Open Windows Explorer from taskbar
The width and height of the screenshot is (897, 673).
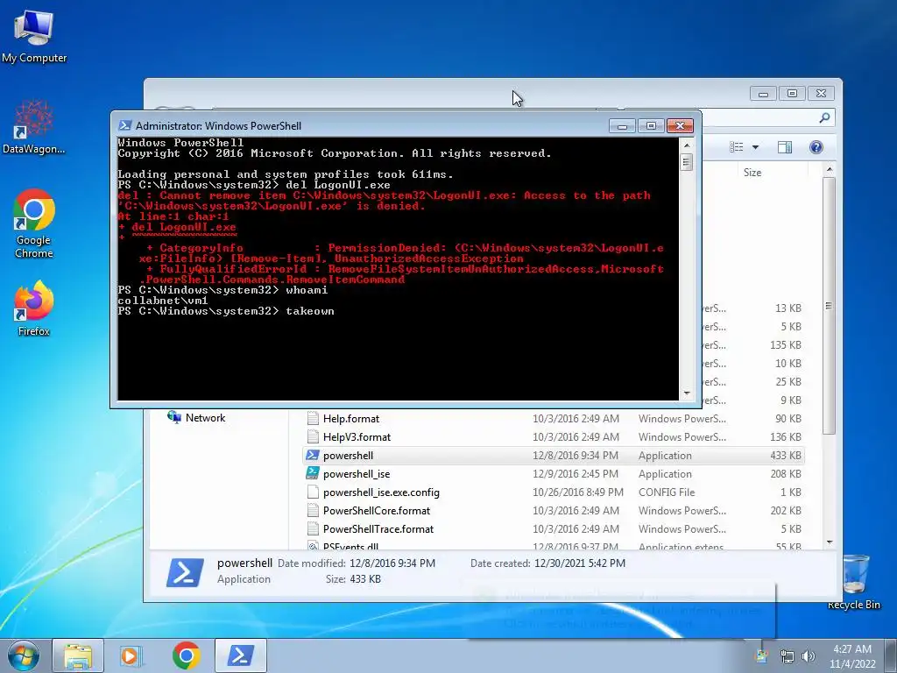[78, 655]
